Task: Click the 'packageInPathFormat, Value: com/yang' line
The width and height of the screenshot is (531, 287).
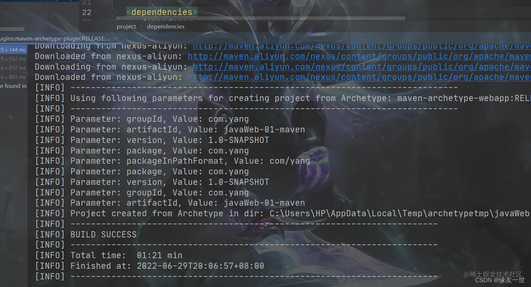Action: coord(172,161)
